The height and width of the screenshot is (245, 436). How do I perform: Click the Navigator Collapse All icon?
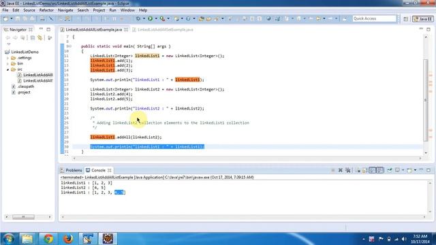pos(33,38)
